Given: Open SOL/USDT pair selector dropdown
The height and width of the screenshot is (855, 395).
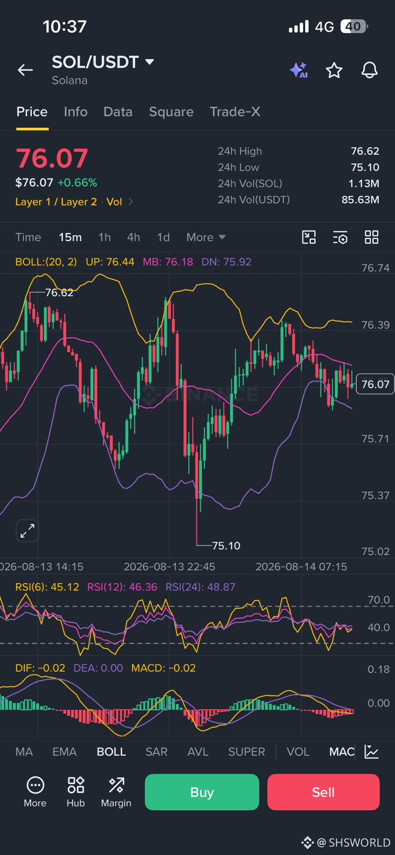Looking at the screenshot, I should coord(149,62).
